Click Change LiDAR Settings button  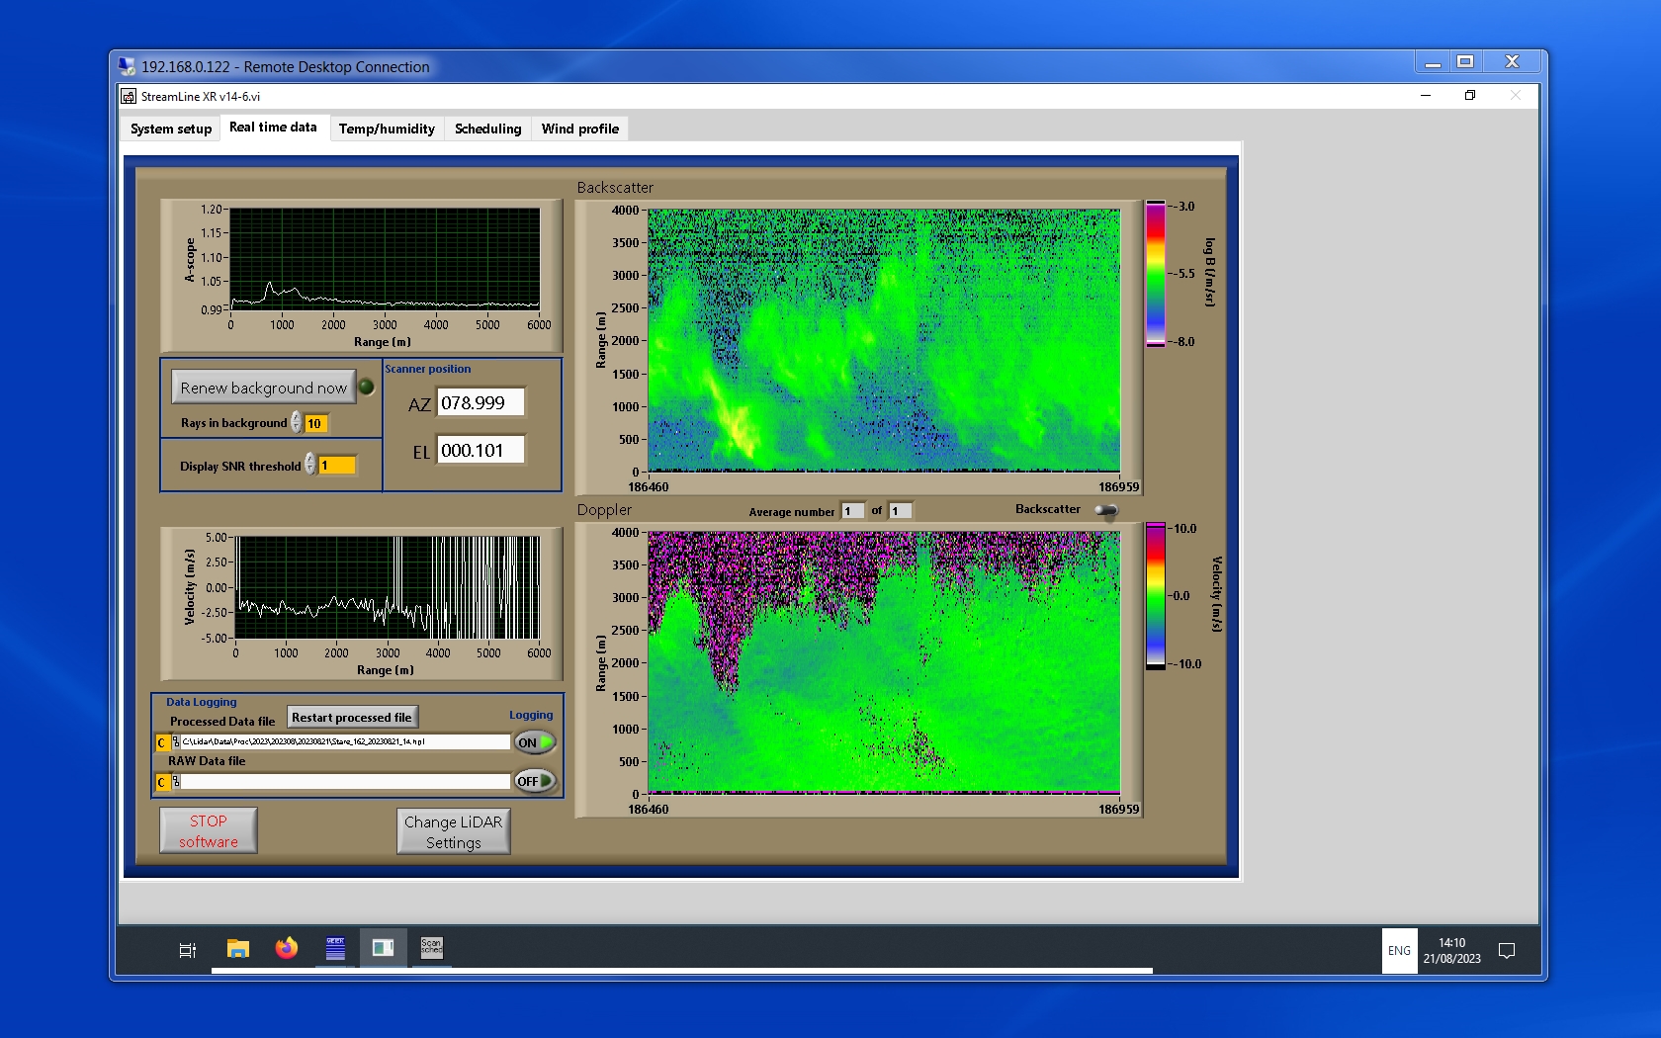pos(454,831)
